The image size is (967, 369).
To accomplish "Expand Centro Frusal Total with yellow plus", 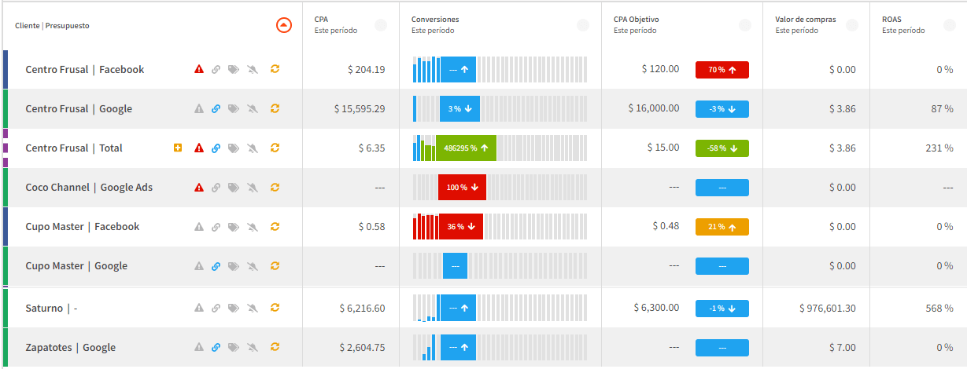I will pos(178,148).
